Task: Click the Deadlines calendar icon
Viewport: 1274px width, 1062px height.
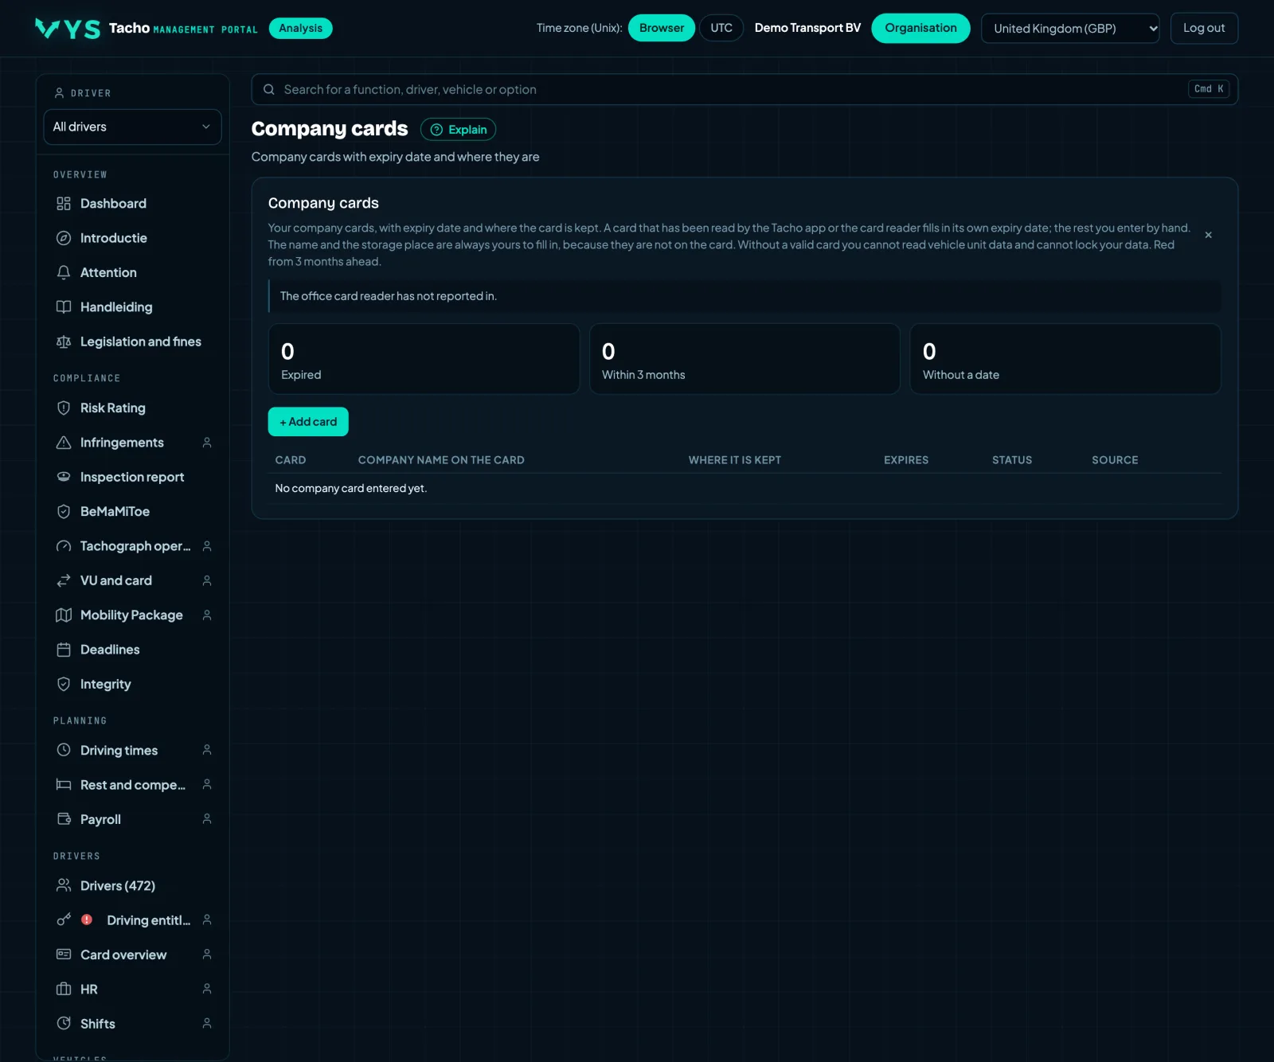Action: click(x=64, y=650)
